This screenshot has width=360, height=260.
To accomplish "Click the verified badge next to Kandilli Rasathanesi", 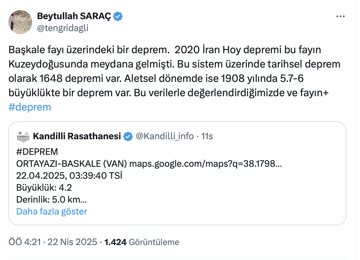I will point(128,137).
